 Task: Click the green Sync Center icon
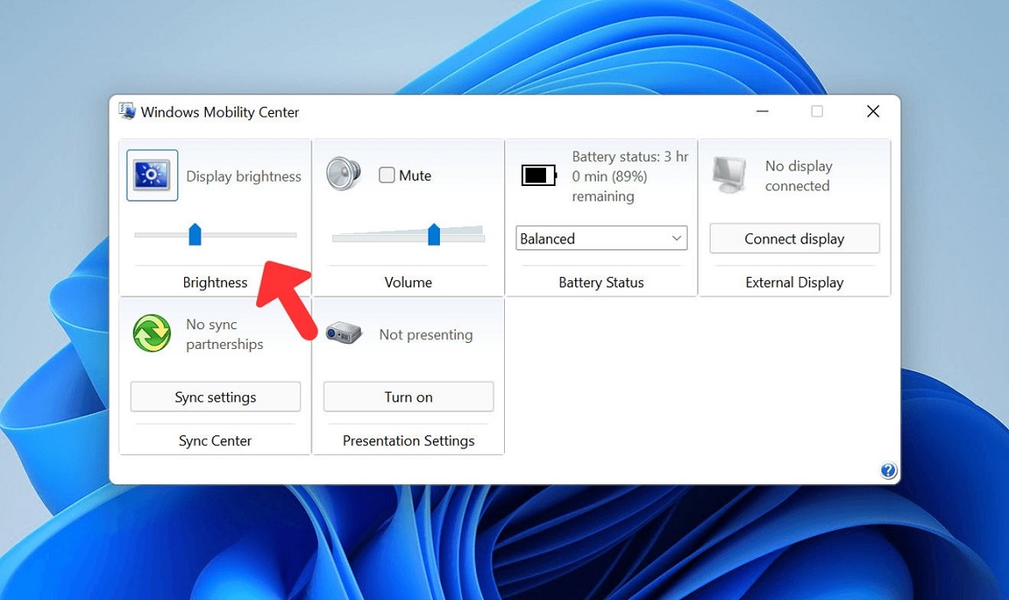151,334
